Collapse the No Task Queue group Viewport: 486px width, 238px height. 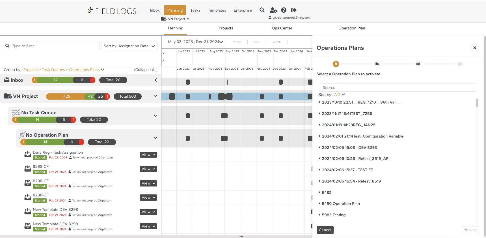[x=155, y=115]
